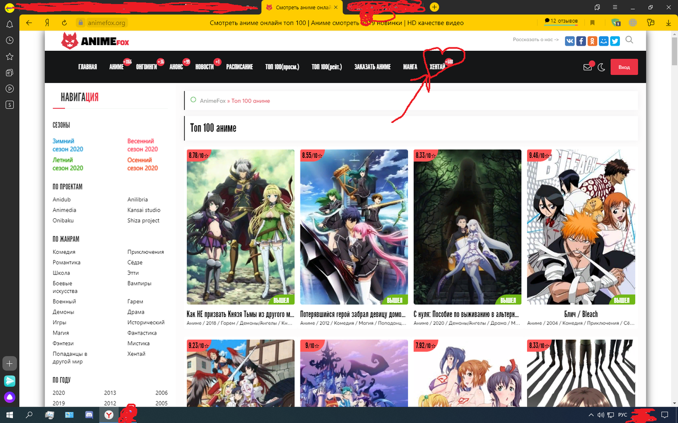The width and height of the screenshot is (678, 423).
Task: Toggle dark mode with the moon icon
Action: [x=602, y=67]
